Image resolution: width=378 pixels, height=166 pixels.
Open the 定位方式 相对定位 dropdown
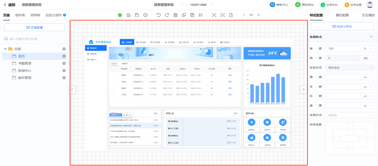[350, 68]
